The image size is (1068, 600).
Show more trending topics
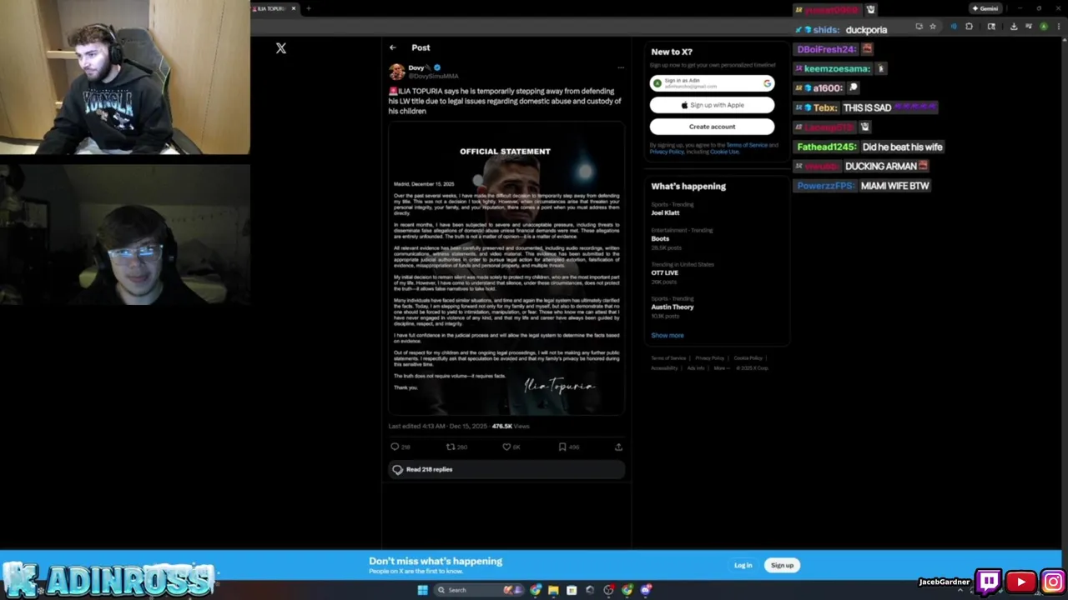point(667,335)
